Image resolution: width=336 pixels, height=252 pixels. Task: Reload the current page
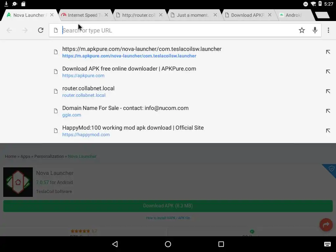click(41, 30)
